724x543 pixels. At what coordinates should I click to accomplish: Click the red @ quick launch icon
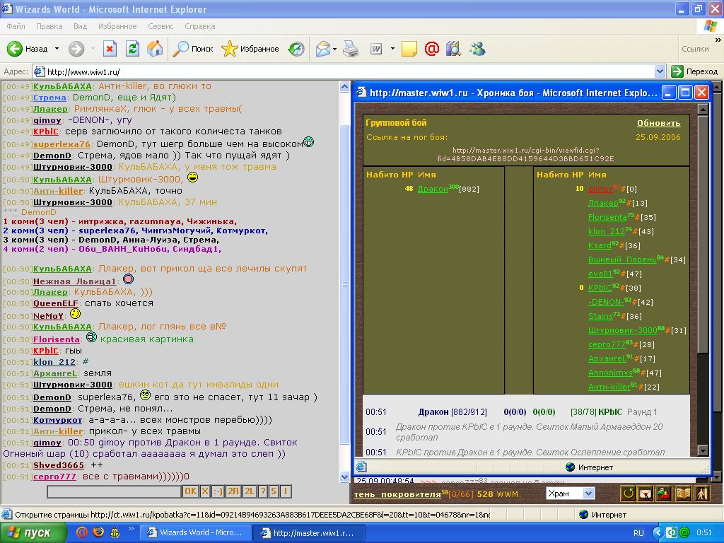pos(82,532)
